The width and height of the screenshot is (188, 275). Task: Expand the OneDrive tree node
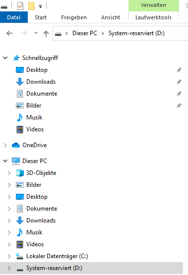pyautogui.click(x=5, y=145)
